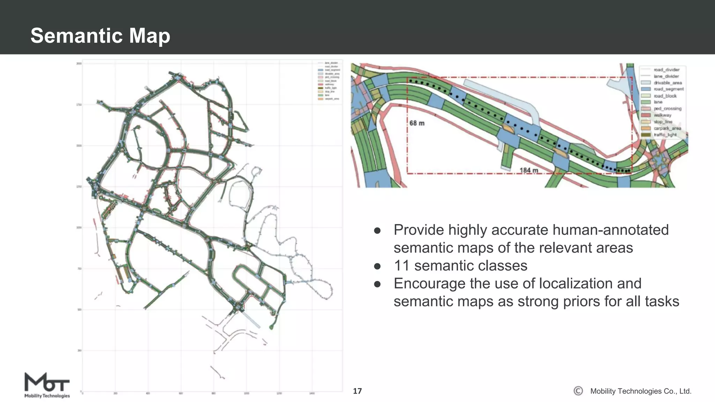The width and height of the screenshot is (715, 402).
Task: Click the 'stop_line' legend label
Action: [x=663, y=122]
